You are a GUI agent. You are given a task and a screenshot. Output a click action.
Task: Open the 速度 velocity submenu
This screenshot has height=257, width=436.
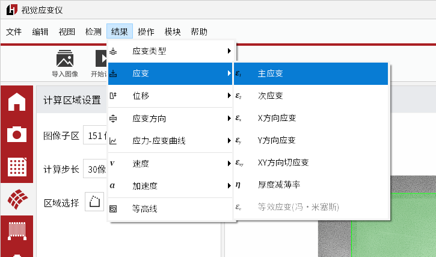[x=171, y=164]
